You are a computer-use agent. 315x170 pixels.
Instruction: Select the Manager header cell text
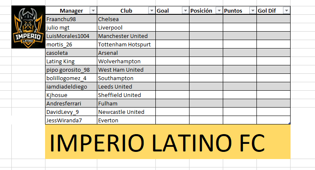pos(71,11)
